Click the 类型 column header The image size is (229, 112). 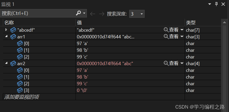point(203,23)
